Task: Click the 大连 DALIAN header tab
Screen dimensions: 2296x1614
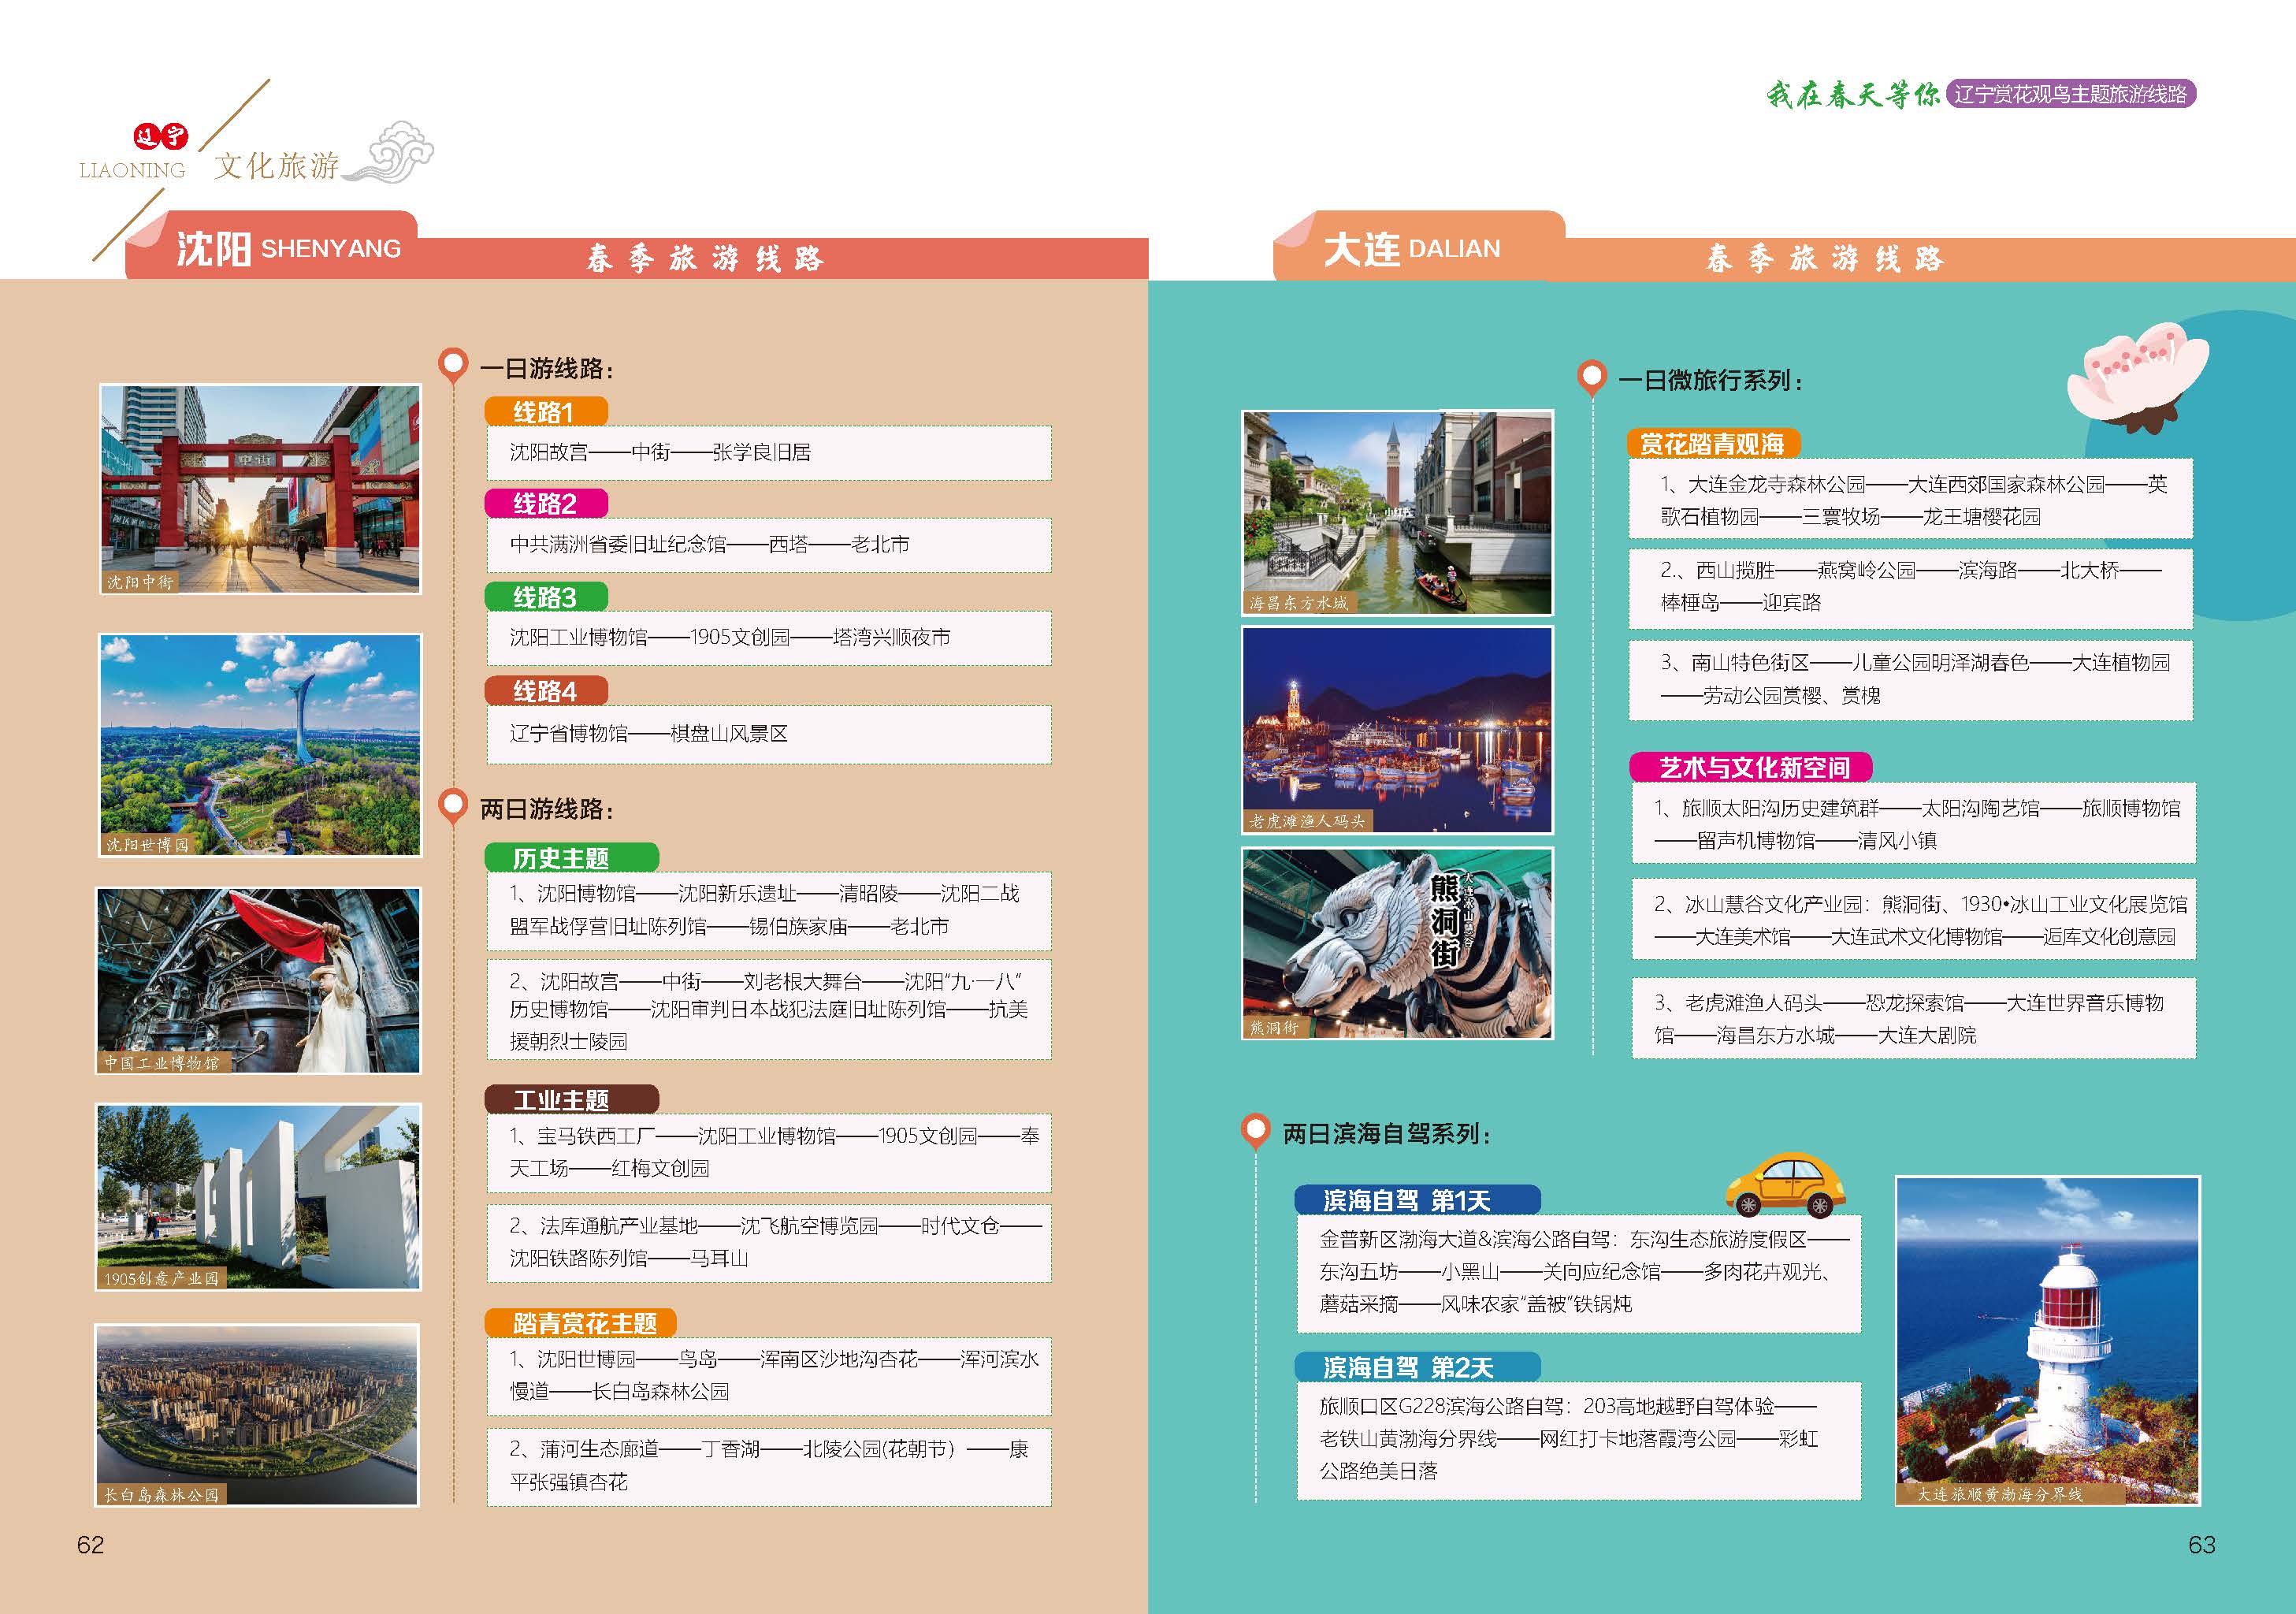Action: tap(1419, 246)
